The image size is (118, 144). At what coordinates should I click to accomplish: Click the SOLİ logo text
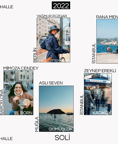click(62, 138)
